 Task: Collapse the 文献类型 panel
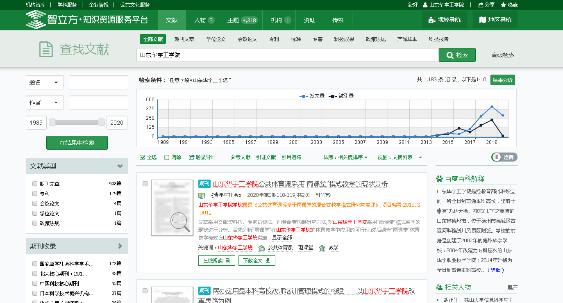pos(120,166)
